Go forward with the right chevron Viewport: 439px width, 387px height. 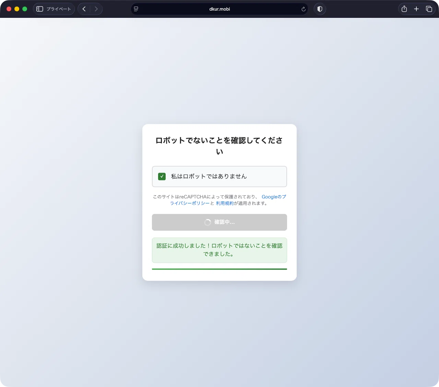tap(96, 9)
